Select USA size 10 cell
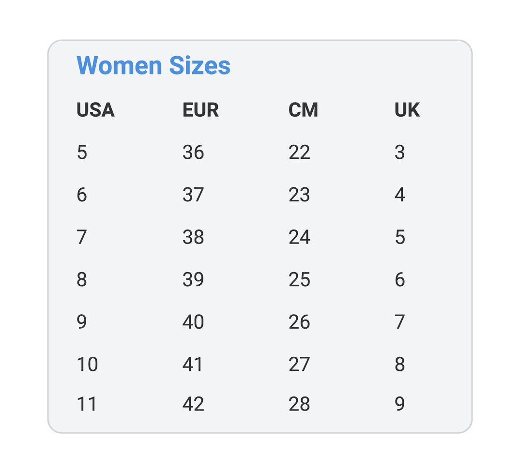 pyautogui.click(x=87, y=364)
